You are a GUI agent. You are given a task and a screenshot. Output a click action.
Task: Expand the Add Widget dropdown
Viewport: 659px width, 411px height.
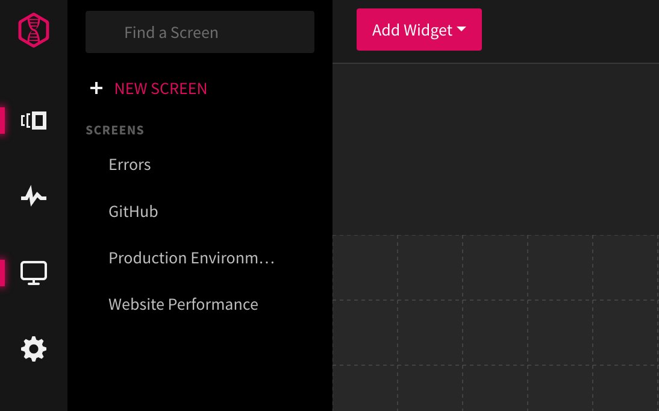click(419, 29)
